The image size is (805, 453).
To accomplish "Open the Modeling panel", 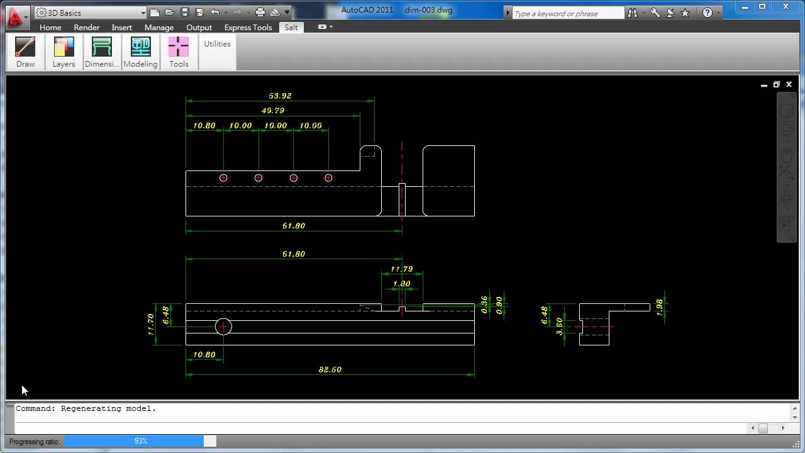I will coord(140,52).
